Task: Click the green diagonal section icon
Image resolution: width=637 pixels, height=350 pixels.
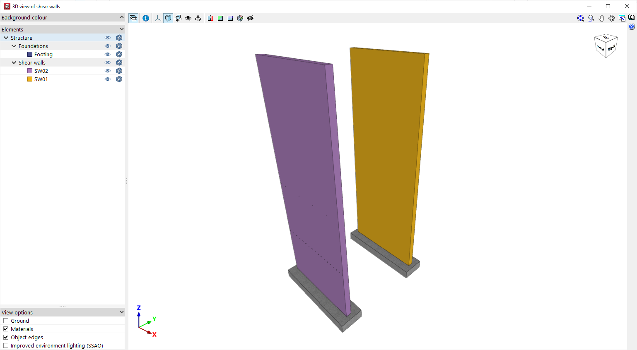Action: tap(220, 18)
